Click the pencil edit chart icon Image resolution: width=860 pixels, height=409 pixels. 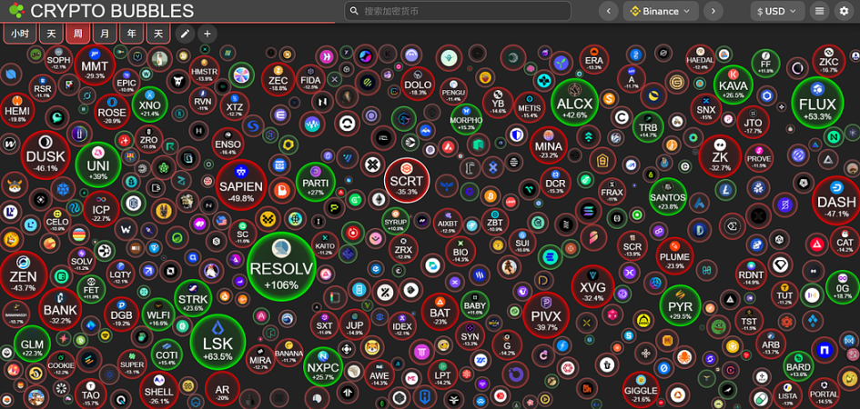click(186, 34)
